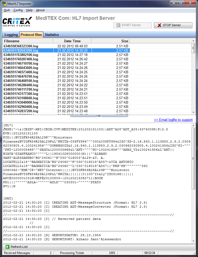The height and width of the screenshot is (257, 198).
Task: Select file 634655174296​0400.log
Action: pyautogui.click(x=21, y=107)
